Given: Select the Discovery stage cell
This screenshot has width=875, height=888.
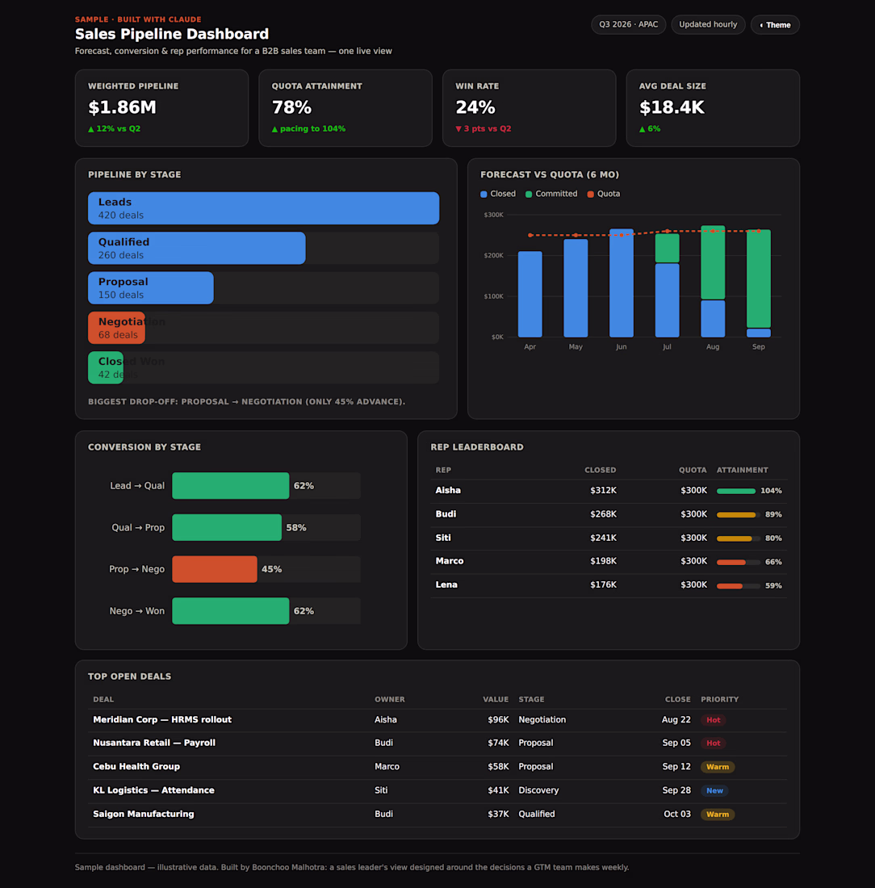Looking at the screenshot, I should (x=538, y=790).
